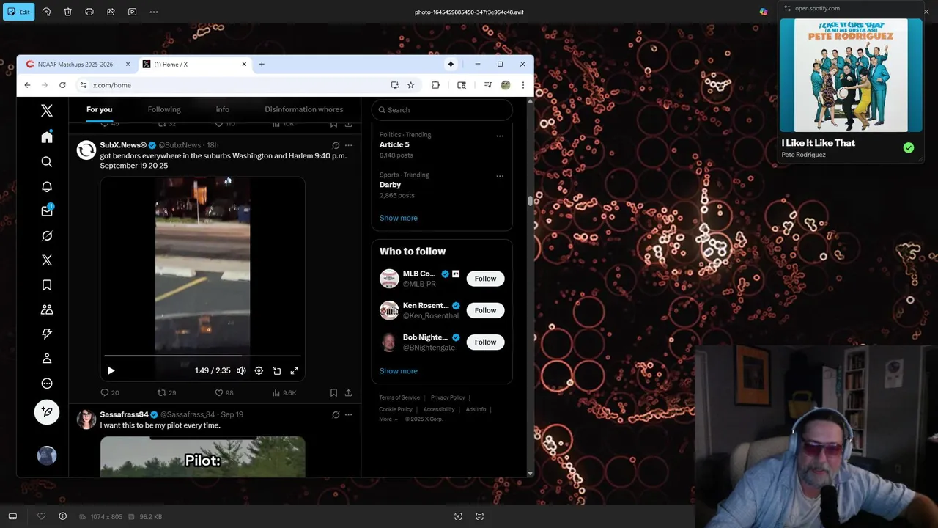Click the browser profile avatar icon

(x=506, y=85)
